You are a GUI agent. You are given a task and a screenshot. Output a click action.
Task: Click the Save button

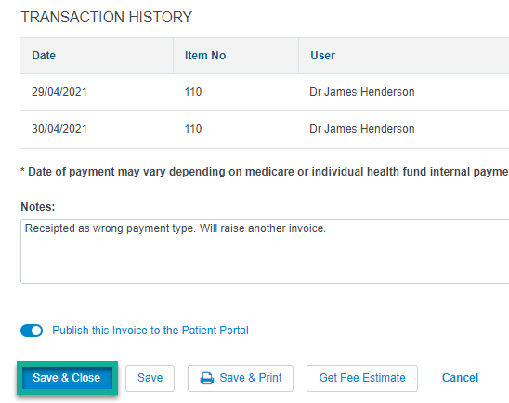pyautogui.click(x=150, y=378)
